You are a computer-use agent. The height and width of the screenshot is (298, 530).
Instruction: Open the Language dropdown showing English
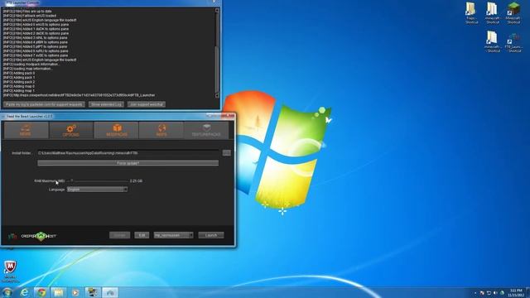pos(97,190)
